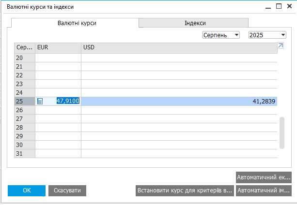Select the Валютні курси tab
The width and height of the screenshot is (297, 205).
point(75,23)
